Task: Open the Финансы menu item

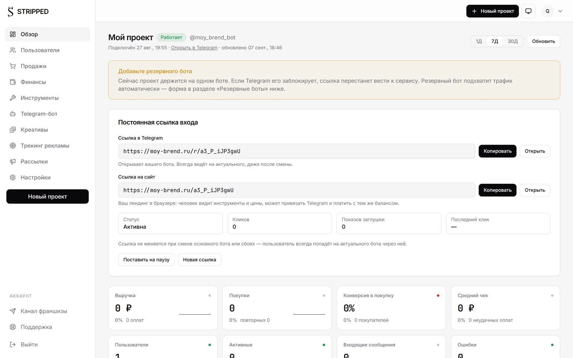Action: (48, 82)
